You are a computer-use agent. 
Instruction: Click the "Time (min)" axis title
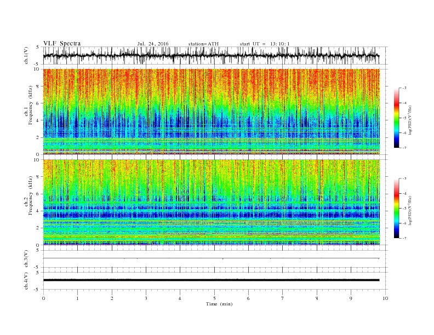point(219,304)
